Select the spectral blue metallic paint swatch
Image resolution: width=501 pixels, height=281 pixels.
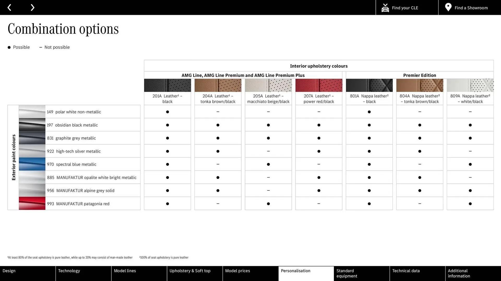32,164
